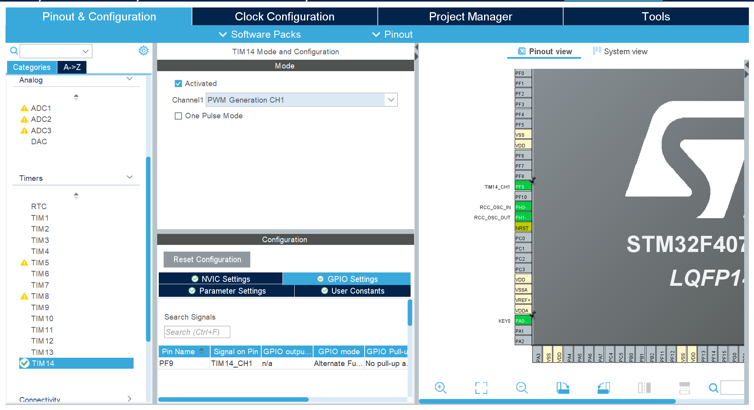Viewport: 754px width, 410px height.
Task: Collapse the Analog category
Action: tap(129, 79)
